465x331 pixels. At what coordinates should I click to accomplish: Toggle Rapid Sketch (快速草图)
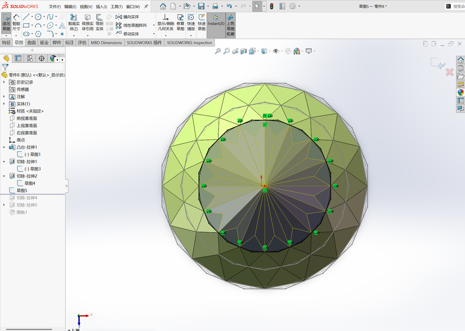[202, 23]
